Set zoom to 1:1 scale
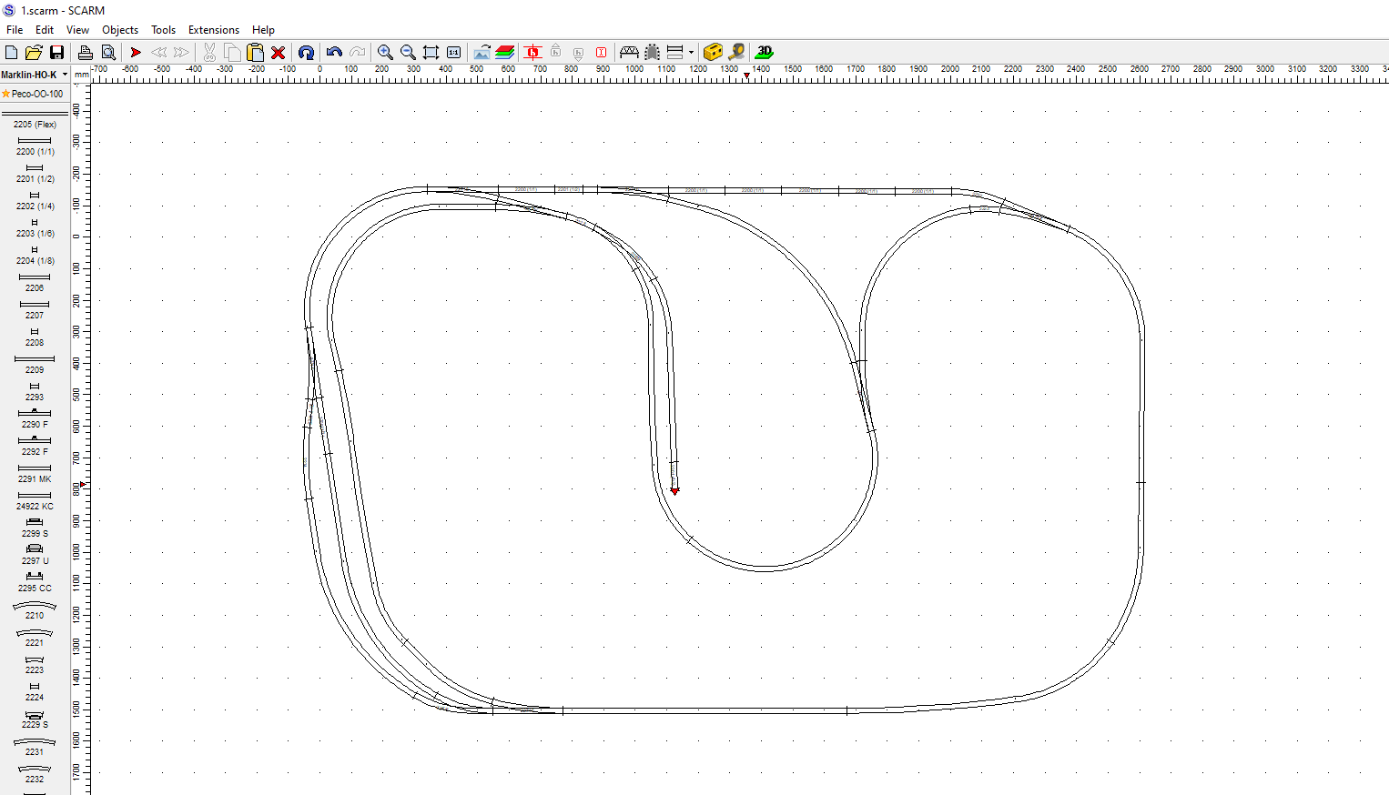Image resolution: width=1389 pixels, height=795 pixels. tap(453, 53)
